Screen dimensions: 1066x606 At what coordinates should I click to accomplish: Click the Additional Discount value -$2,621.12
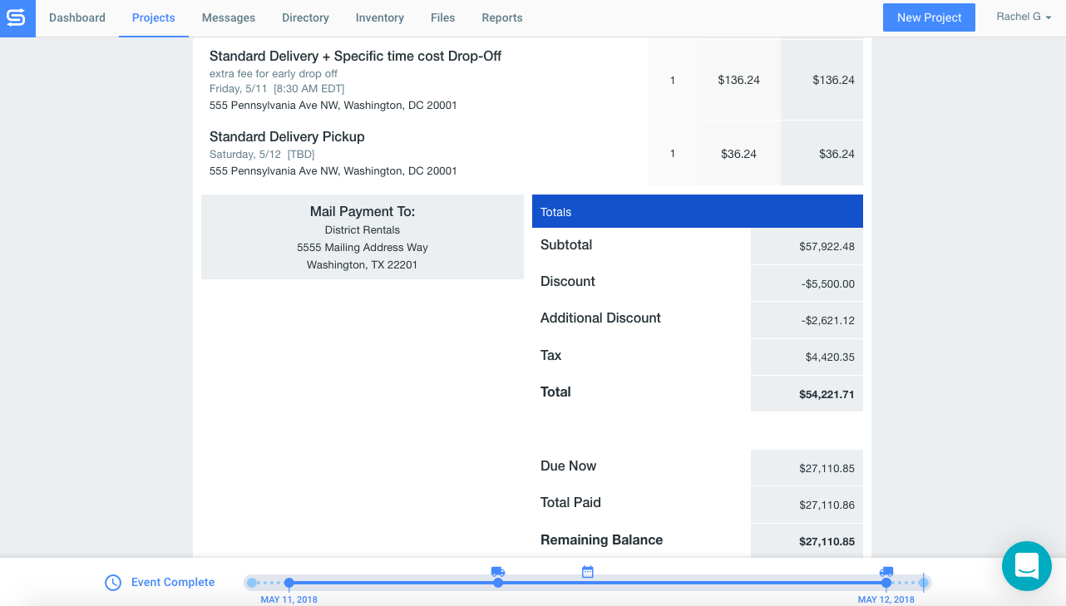pyautogui.click(x=828, y=320)
